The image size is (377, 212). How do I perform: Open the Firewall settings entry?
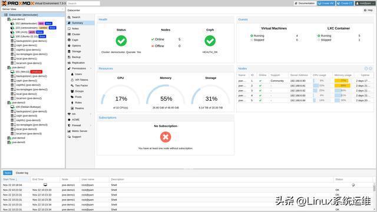tap(76, 125)
